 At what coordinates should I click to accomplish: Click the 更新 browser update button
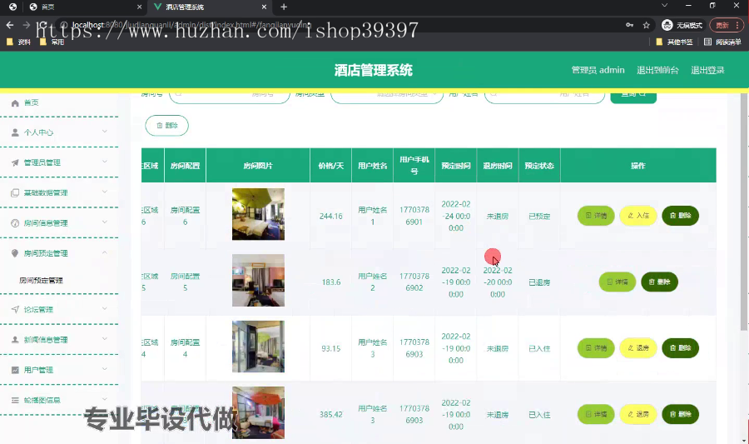click(726, 25)
